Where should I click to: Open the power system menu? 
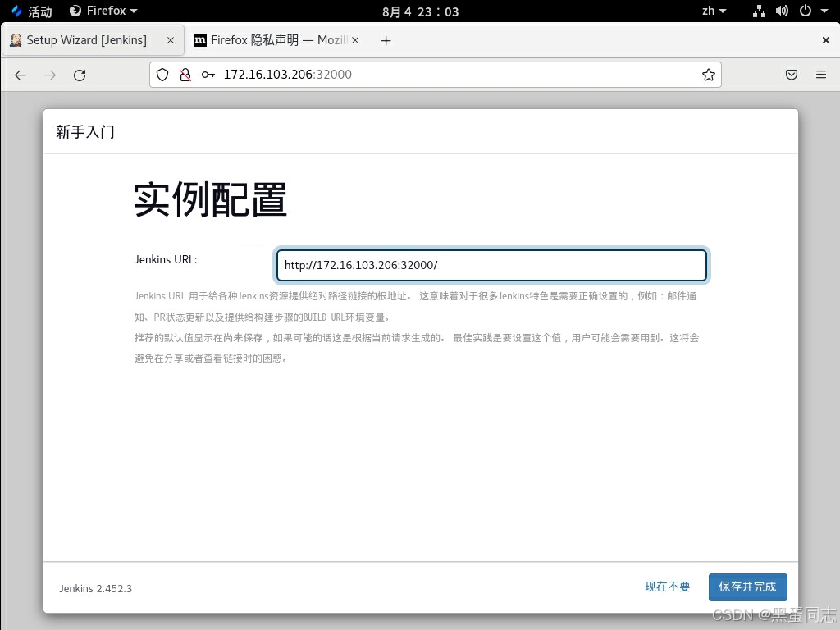click(x=806, y=11)
